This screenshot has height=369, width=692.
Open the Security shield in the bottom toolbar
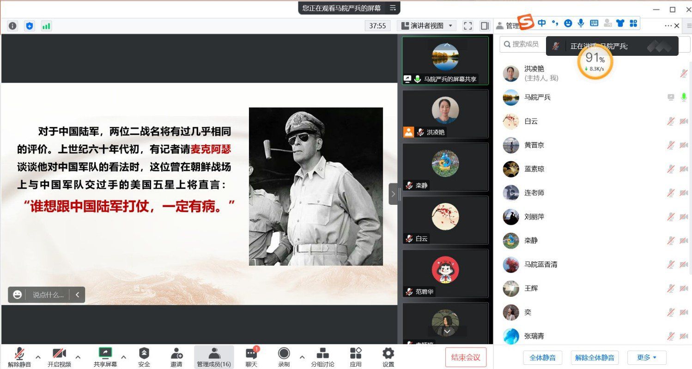coord(144,357)
